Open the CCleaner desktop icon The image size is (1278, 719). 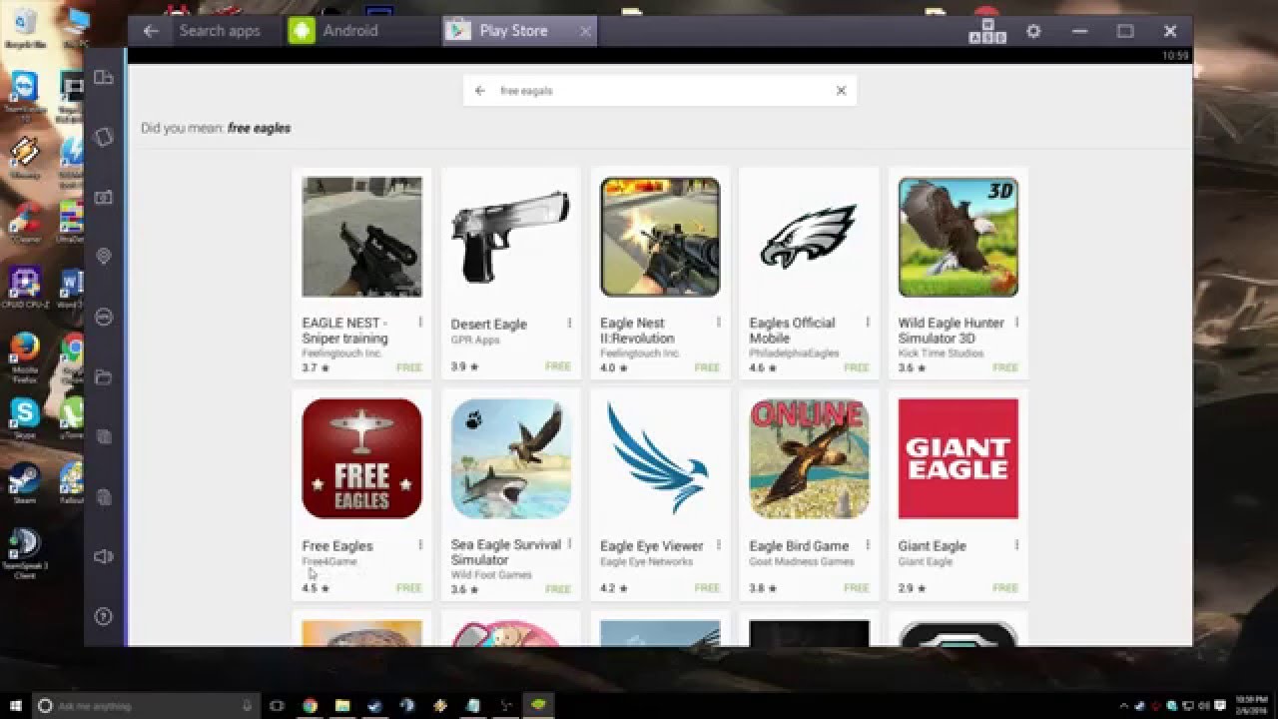pyautogui.click(x=24, y=222)
